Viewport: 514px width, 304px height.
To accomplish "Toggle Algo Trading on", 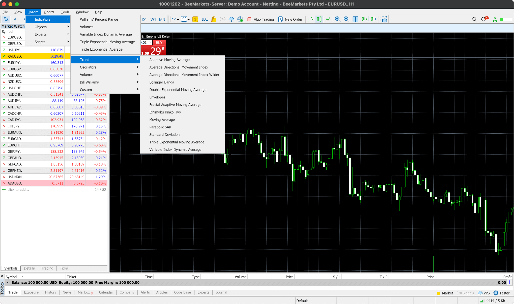I will [261, 19].
